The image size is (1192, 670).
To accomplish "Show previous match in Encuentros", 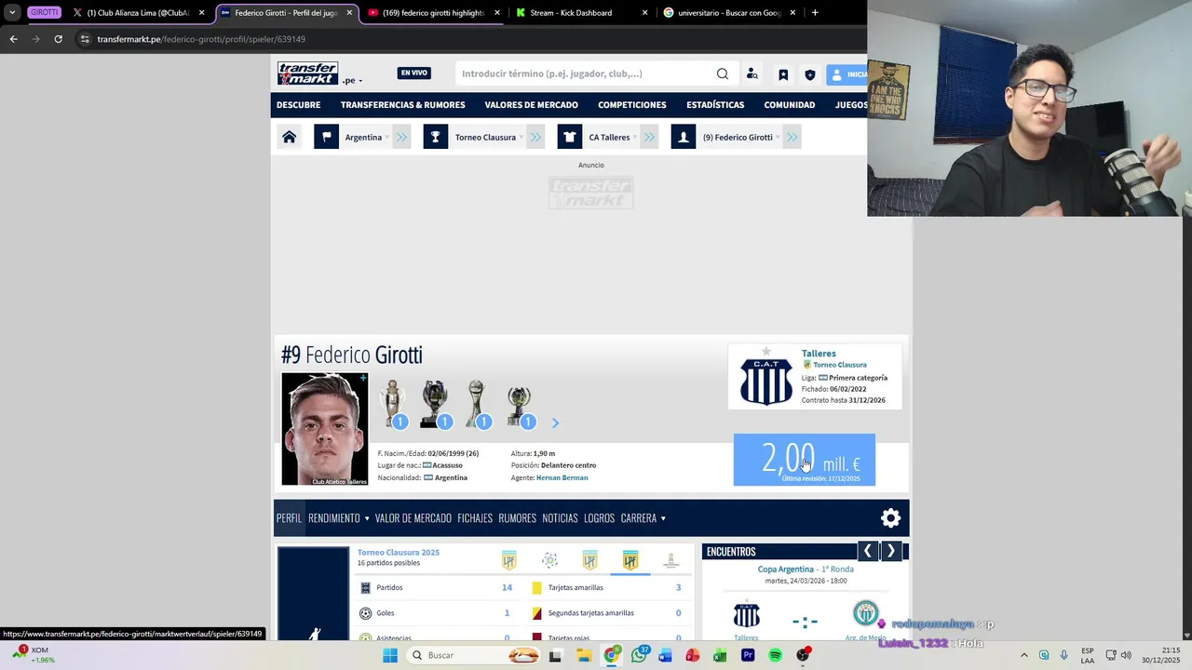I will 867,551.
